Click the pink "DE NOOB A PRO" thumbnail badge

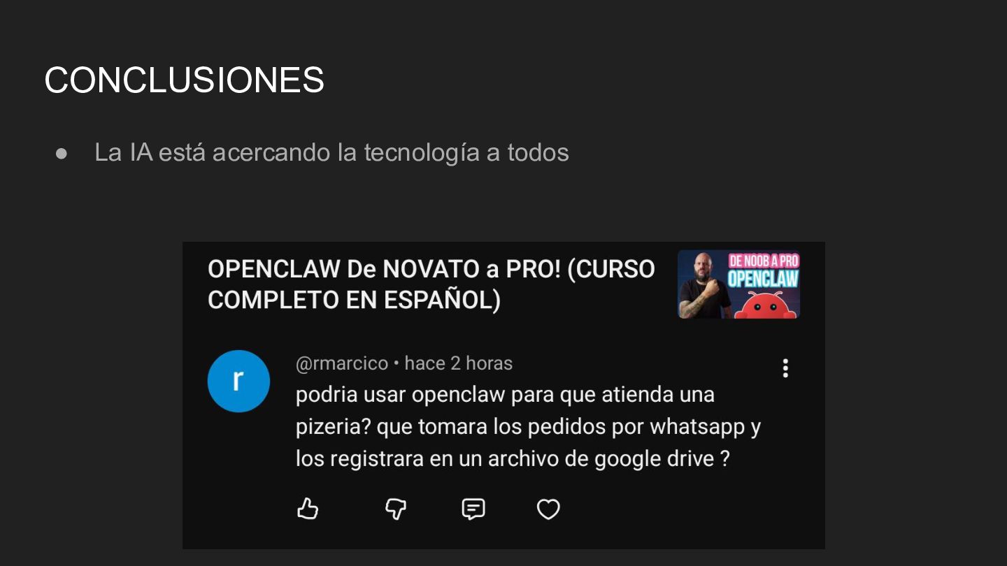click(764, 261)
